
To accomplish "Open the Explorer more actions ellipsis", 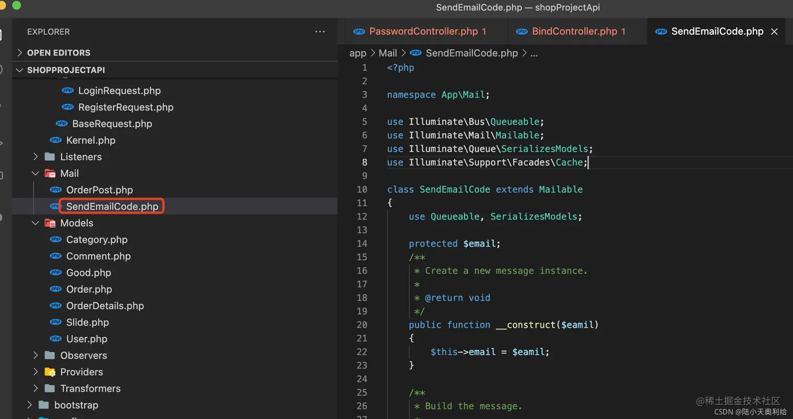I will pos(320,32).
